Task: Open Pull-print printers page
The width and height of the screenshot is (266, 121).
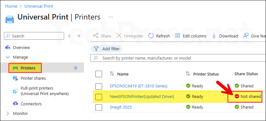Action: 44,91
